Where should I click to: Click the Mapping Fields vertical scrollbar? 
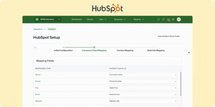coord(180,84)
